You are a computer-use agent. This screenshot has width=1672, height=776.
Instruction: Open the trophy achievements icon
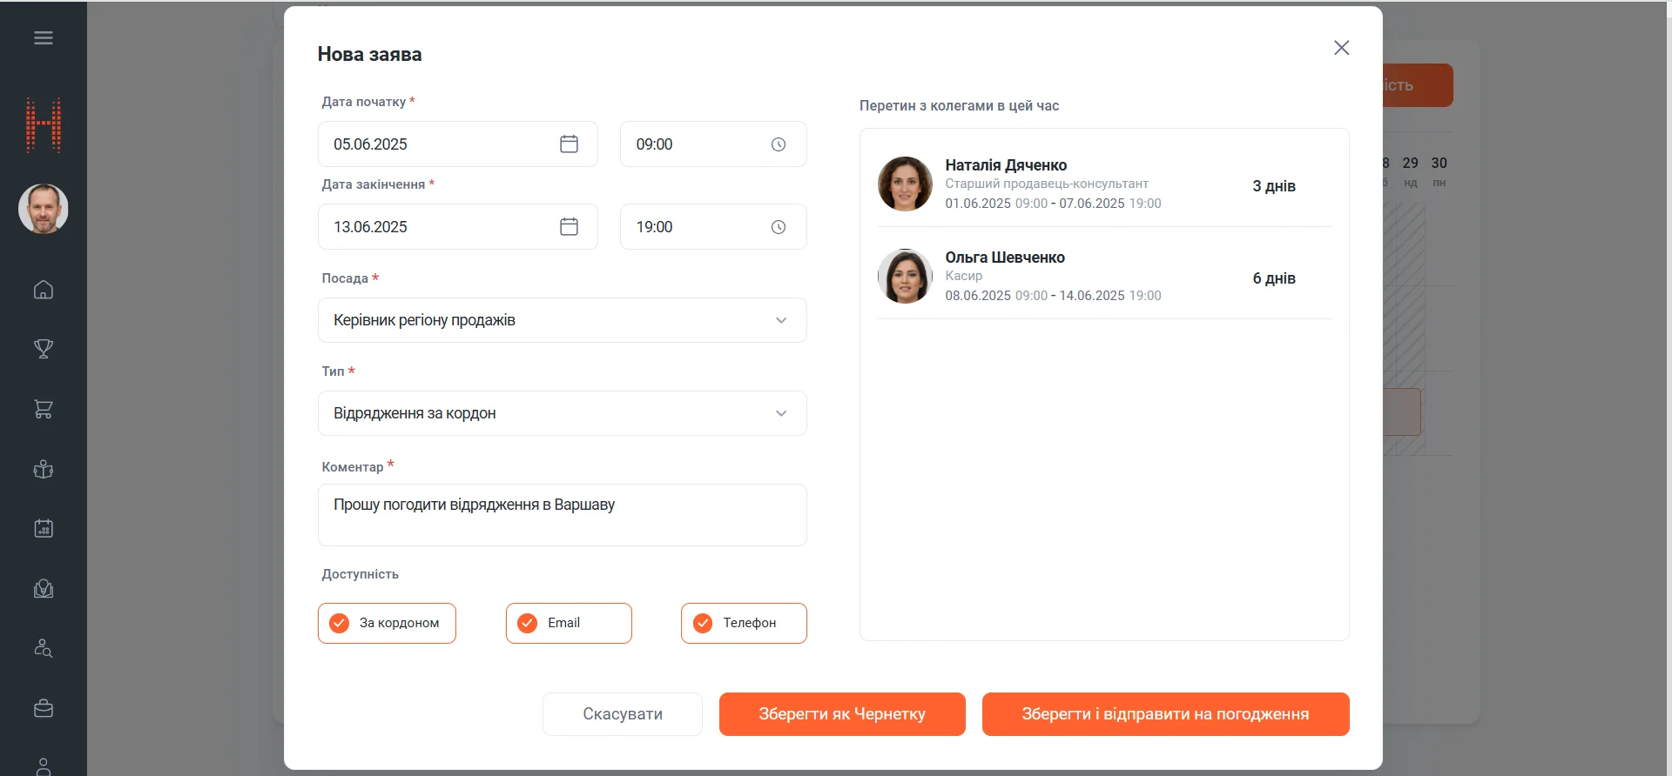tap(44, 349)
